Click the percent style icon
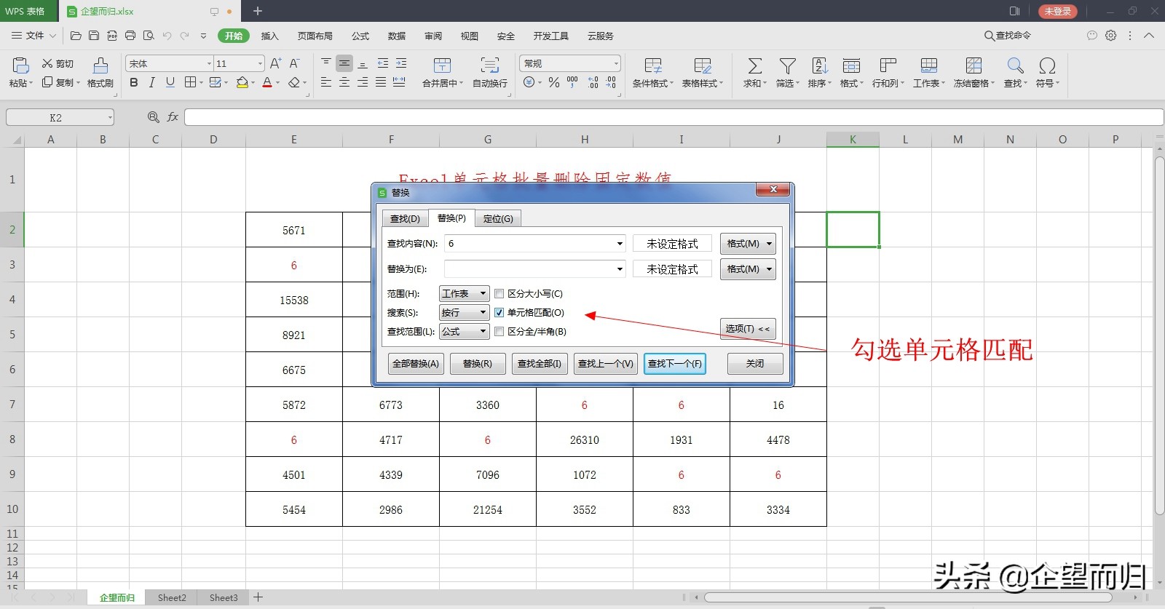 [554, 82]
